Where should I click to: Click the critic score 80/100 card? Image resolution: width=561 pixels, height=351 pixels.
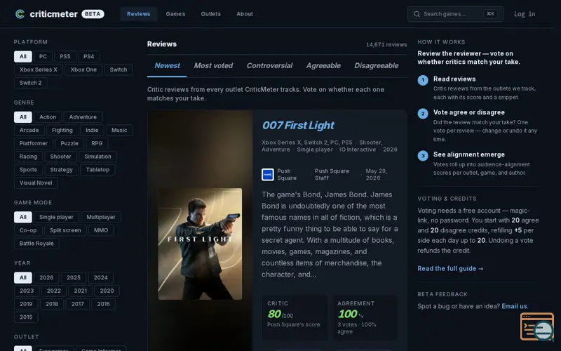(295, 317)
